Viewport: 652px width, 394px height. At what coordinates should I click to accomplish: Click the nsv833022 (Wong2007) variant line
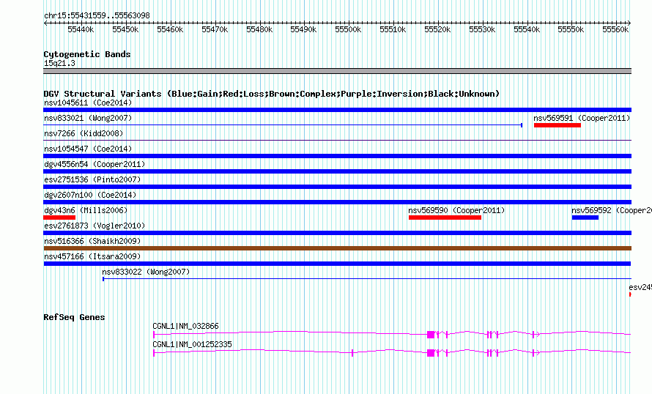366,279
